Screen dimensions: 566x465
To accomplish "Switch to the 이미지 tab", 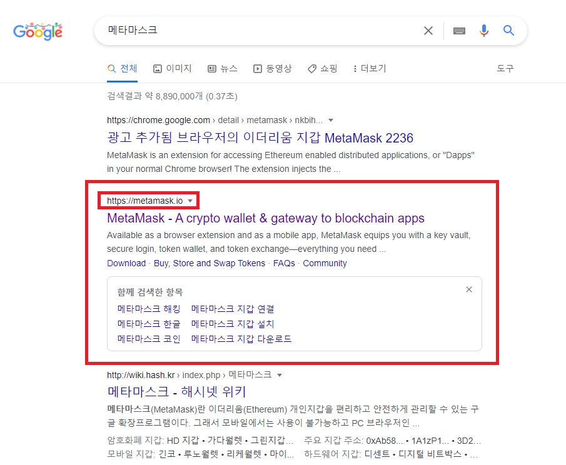I will 173,69.
